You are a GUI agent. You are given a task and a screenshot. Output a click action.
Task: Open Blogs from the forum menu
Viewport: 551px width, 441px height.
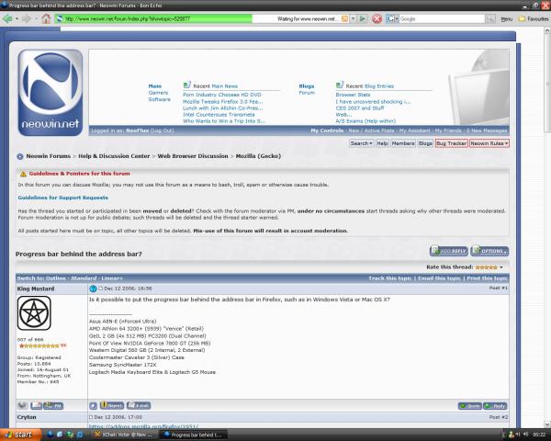click(425, 143)
